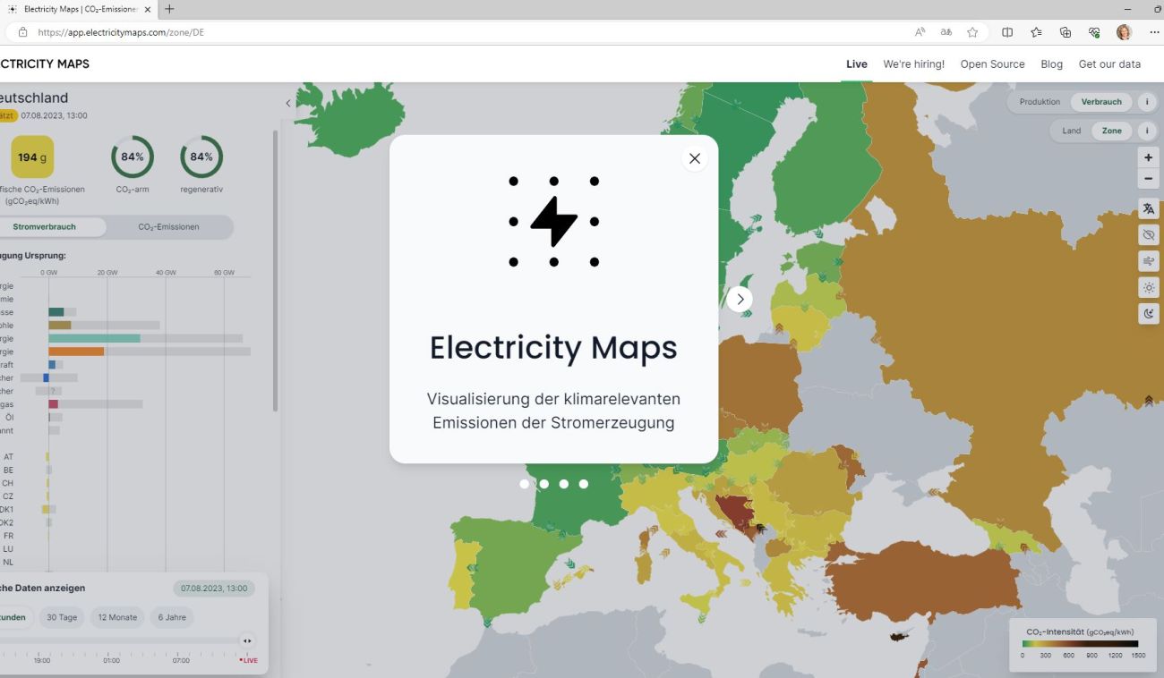Select Zone aggregation view
This screenshot has width=1164, height=678.
[x=1112, y=131]
